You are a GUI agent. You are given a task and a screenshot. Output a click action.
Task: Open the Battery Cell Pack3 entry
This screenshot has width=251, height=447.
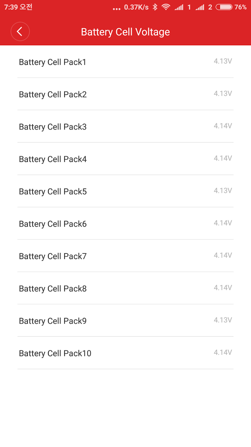125,126
